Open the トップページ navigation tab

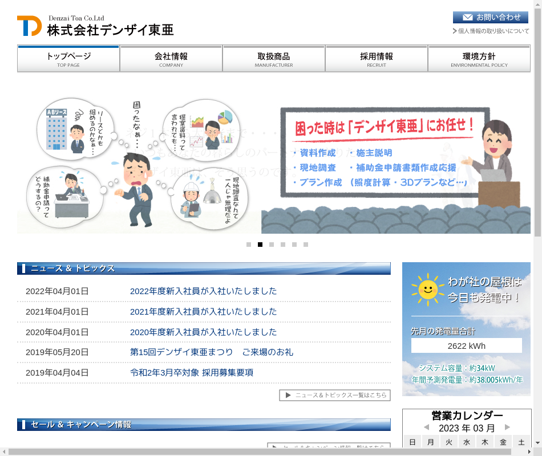click(68, 59)
